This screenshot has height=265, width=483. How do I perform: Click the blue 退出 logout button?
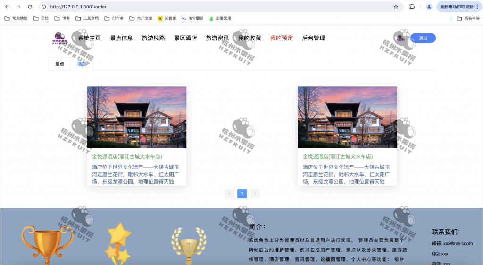pos(423,38)
